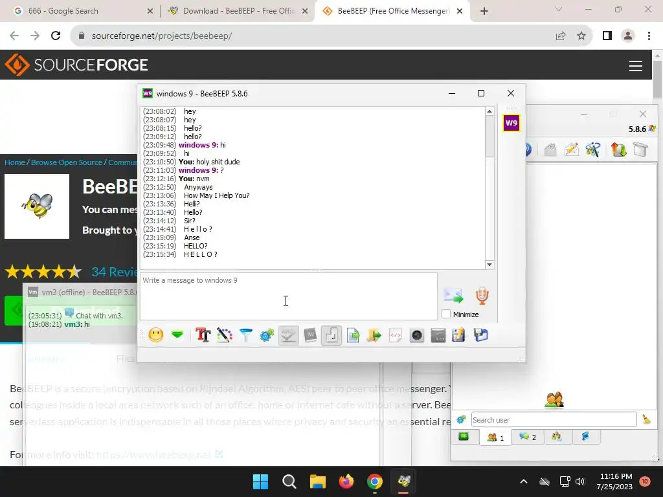Click pencil envelope icon in main BeeBEEP window
Screen dimensions: 663x497
[571, 149]
